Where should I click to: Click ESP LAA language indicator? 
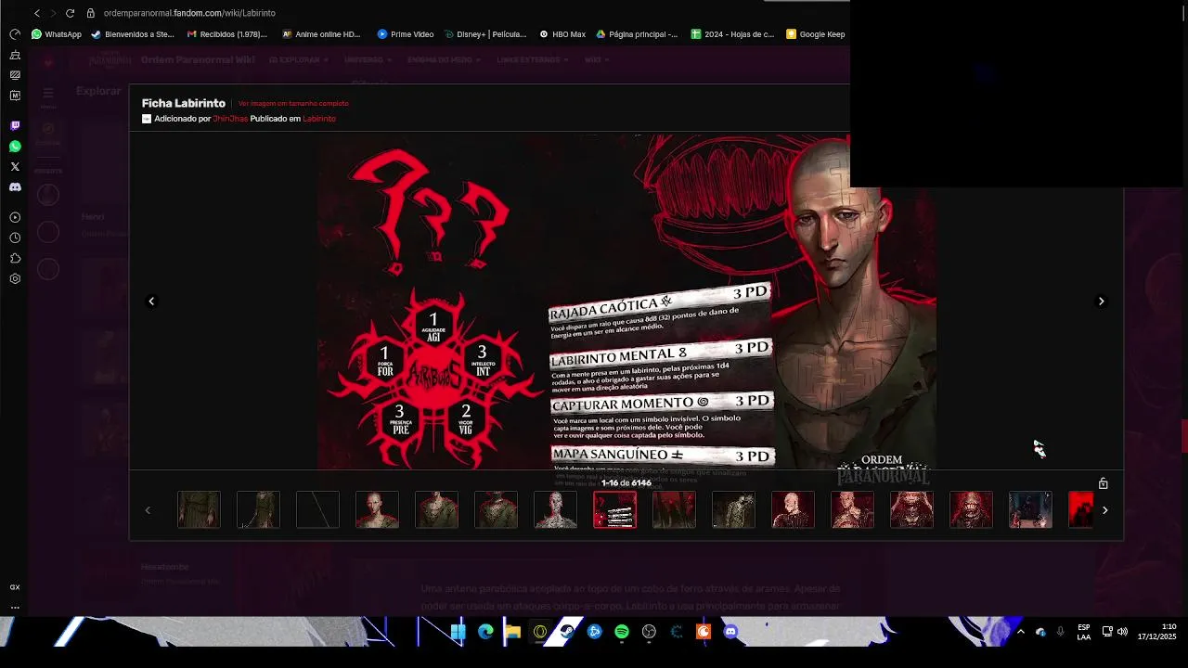pos(1083,633)
